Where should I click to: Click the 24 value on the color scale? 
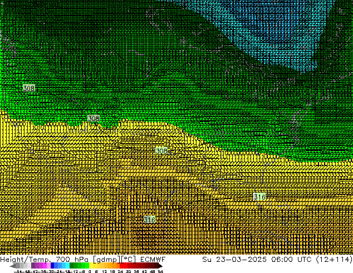point(120,271)
